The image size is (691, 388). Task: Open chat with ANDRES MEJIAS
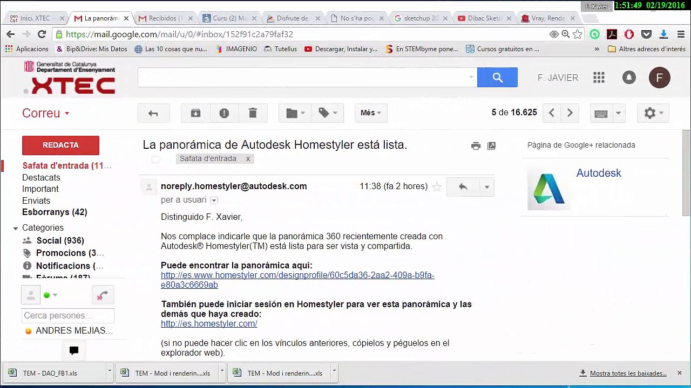tap(74, 330)
